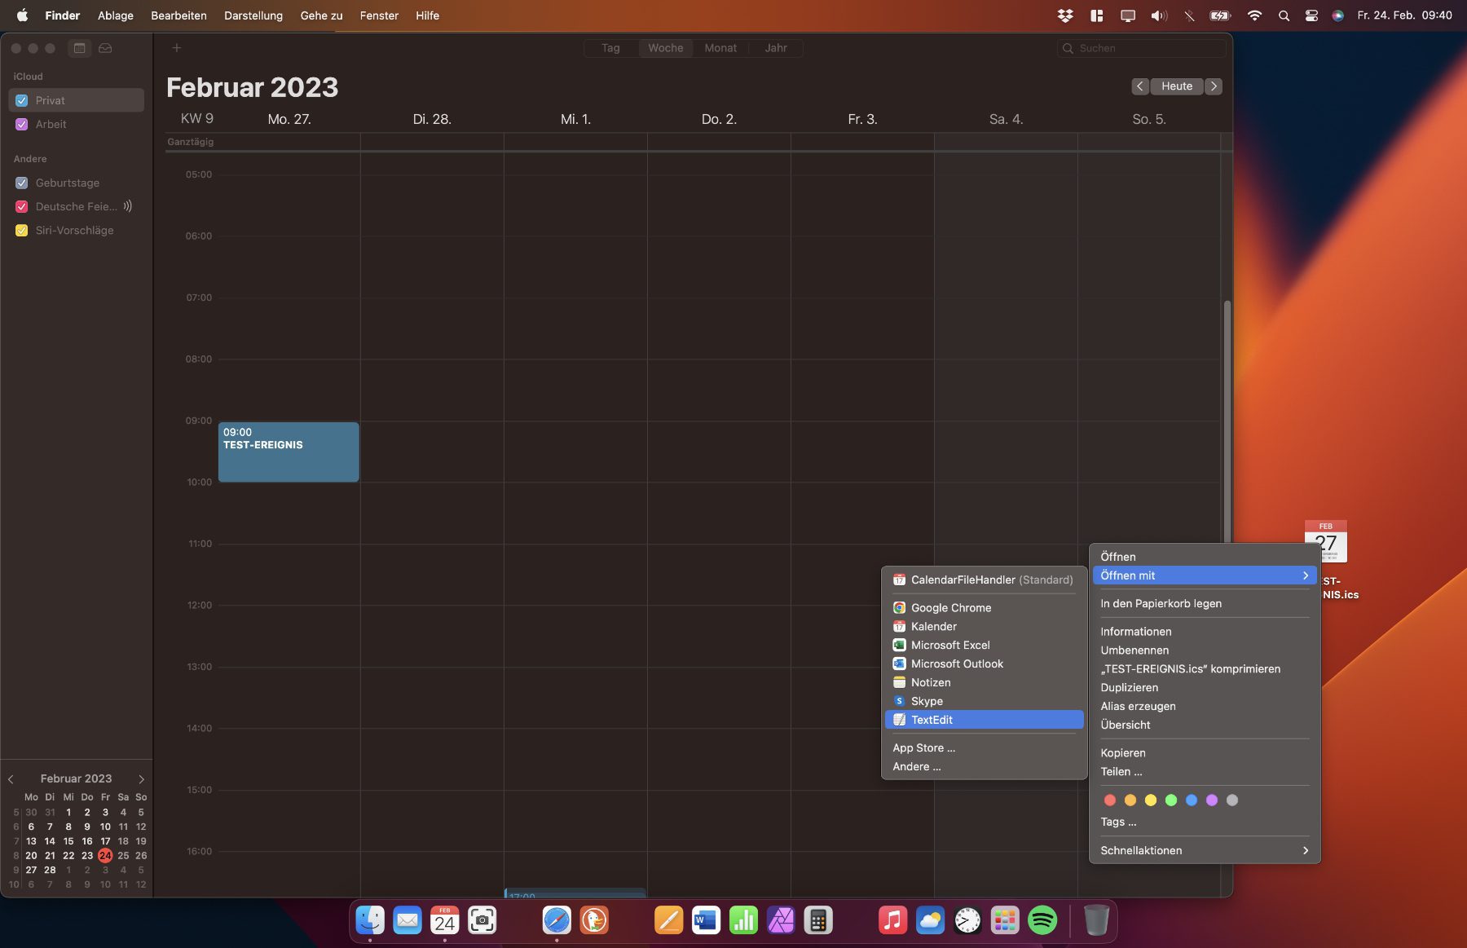Go to previous week with left arrow
Viewport: 1467px width, 948px height.
click(1140, 86)
